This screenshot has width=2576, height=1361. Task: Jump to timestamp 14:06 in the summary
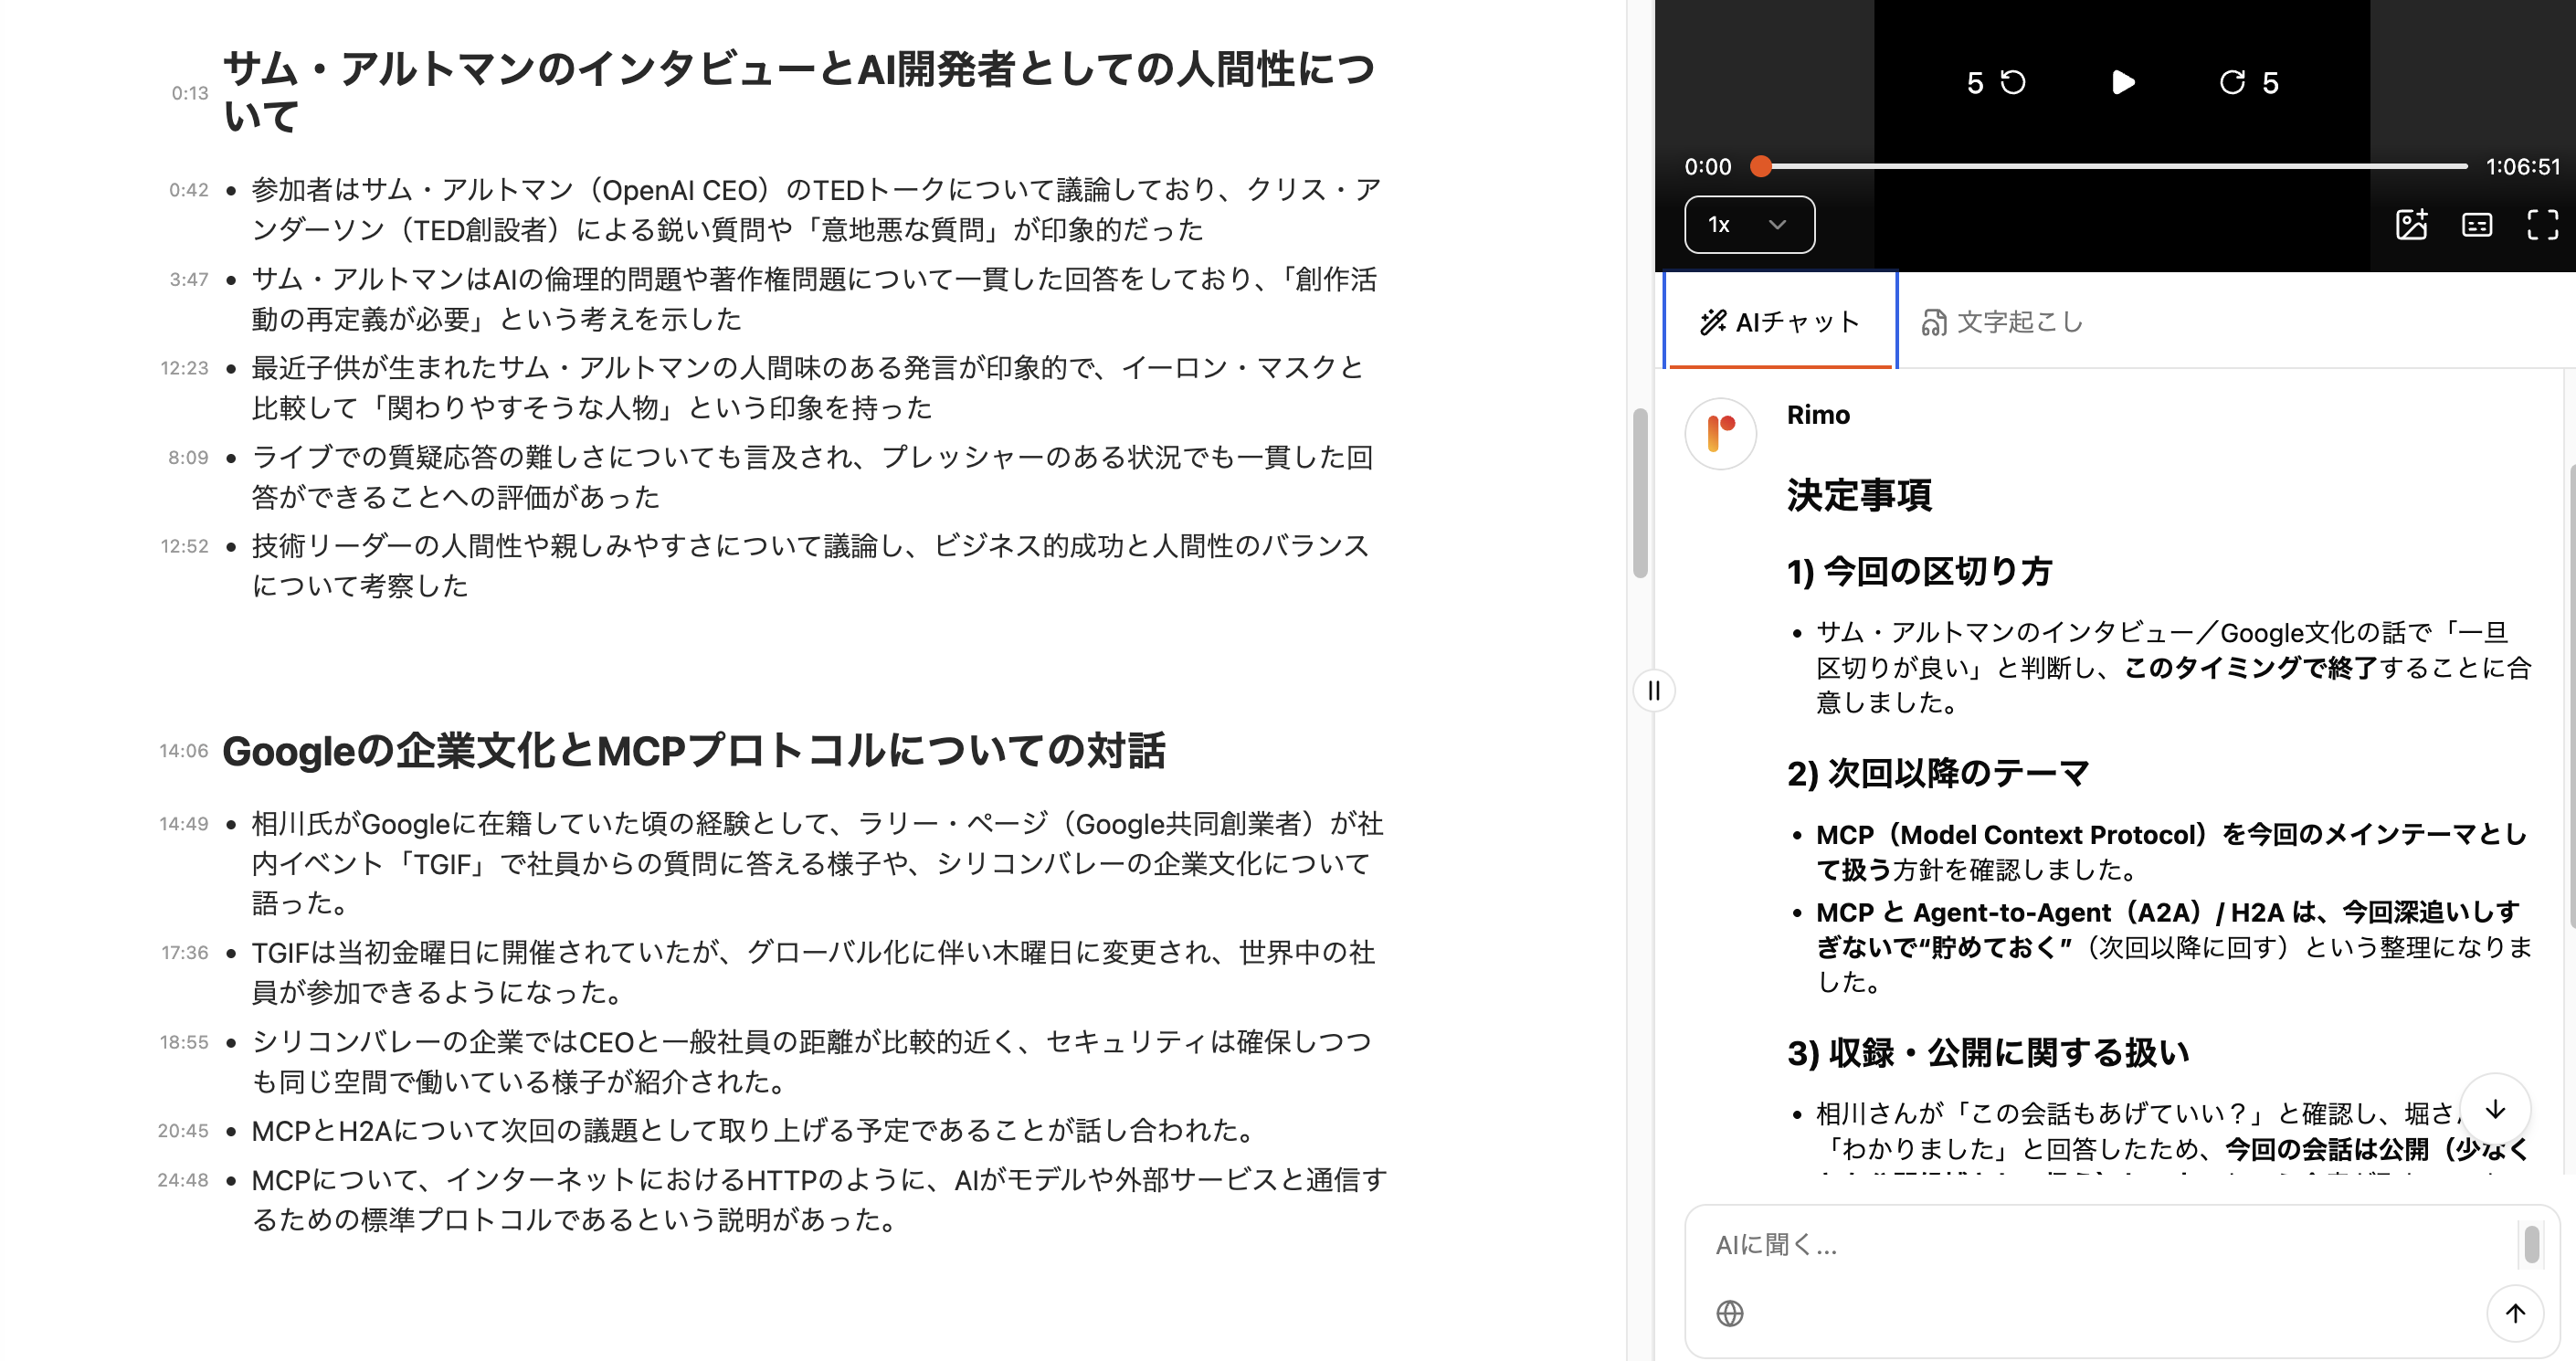[183, 749]
